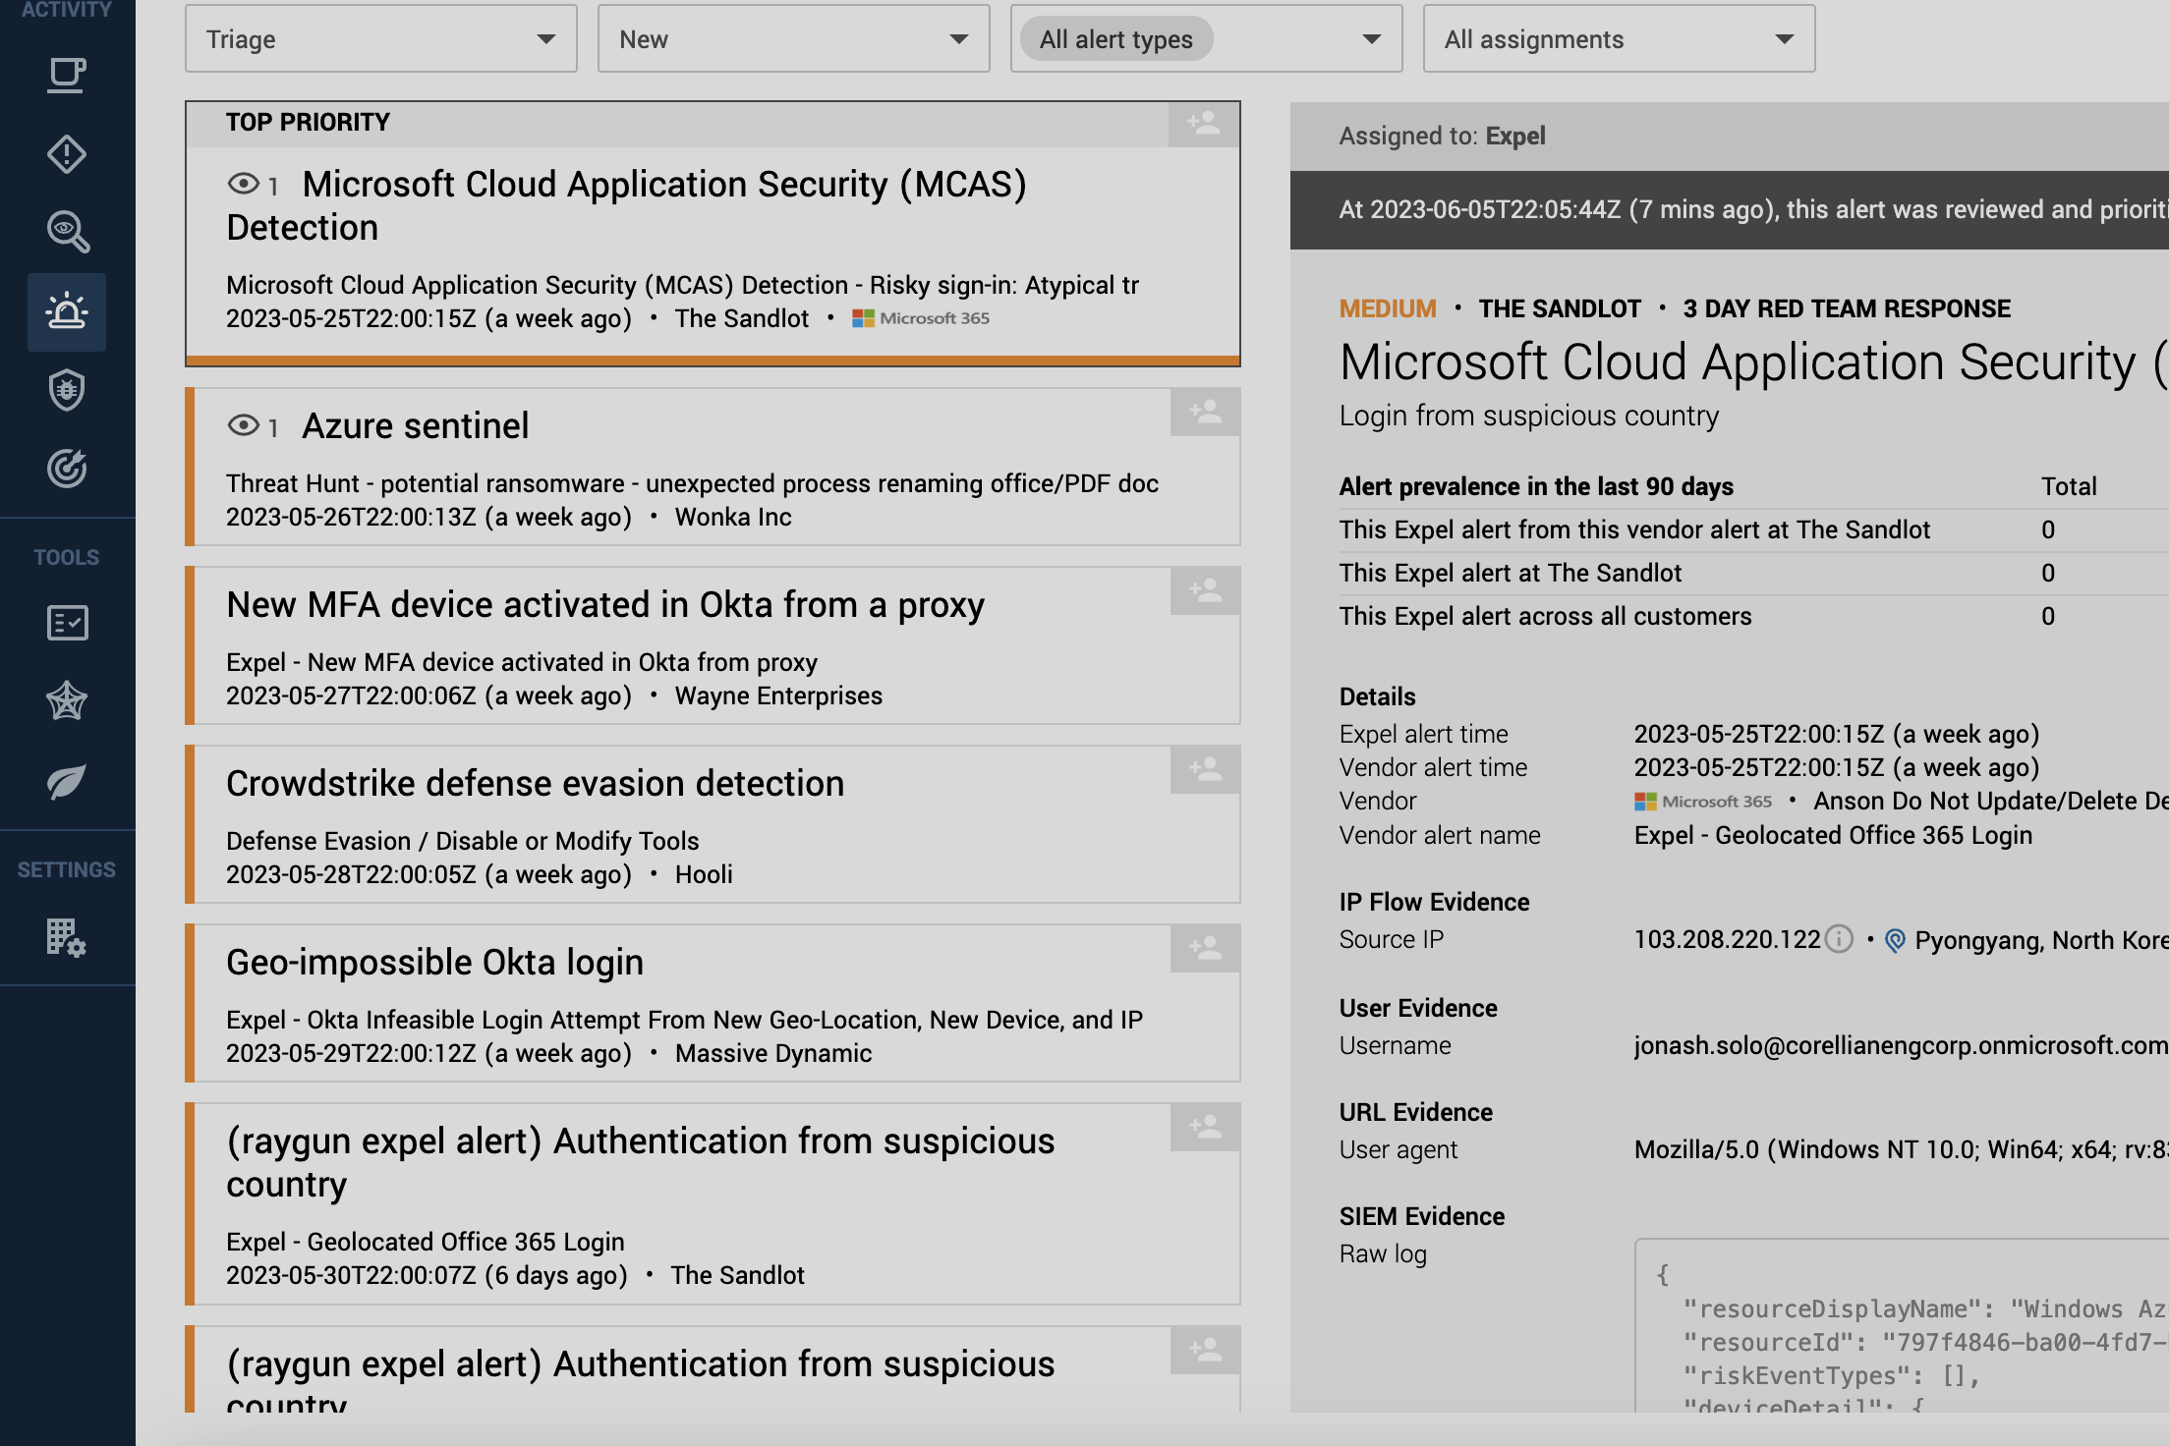This screenshot has height=1446, width=2169.
Task: Click the coffee cup icon in sidebar
Action: (67, 76)
